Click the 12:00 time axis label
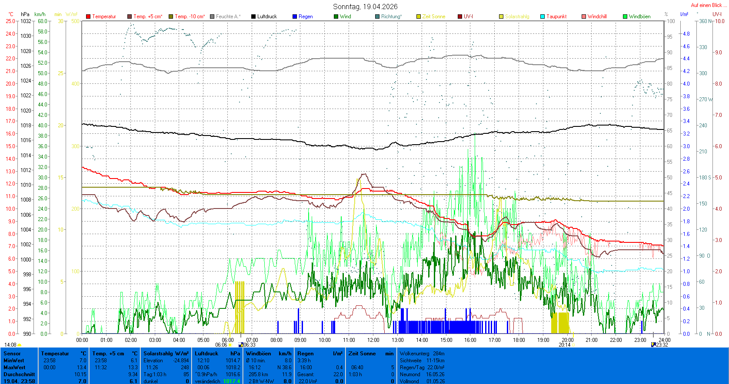Screen dimensions: 729x384 [373, 340]
